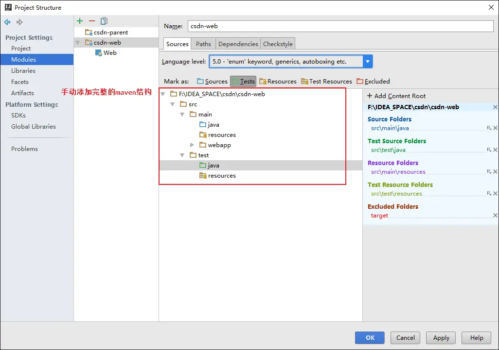Remove selected module with minus icon
The image size is (499, 350).
92,21
